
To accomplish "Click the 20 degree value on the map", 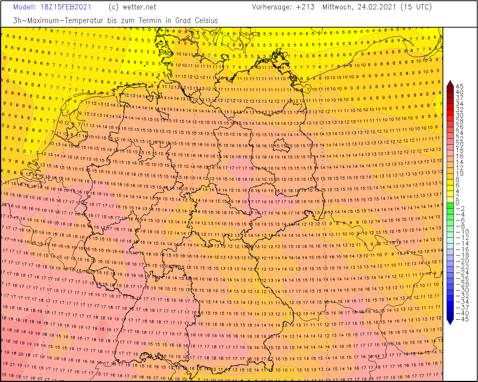I will [x=21, y=354].
